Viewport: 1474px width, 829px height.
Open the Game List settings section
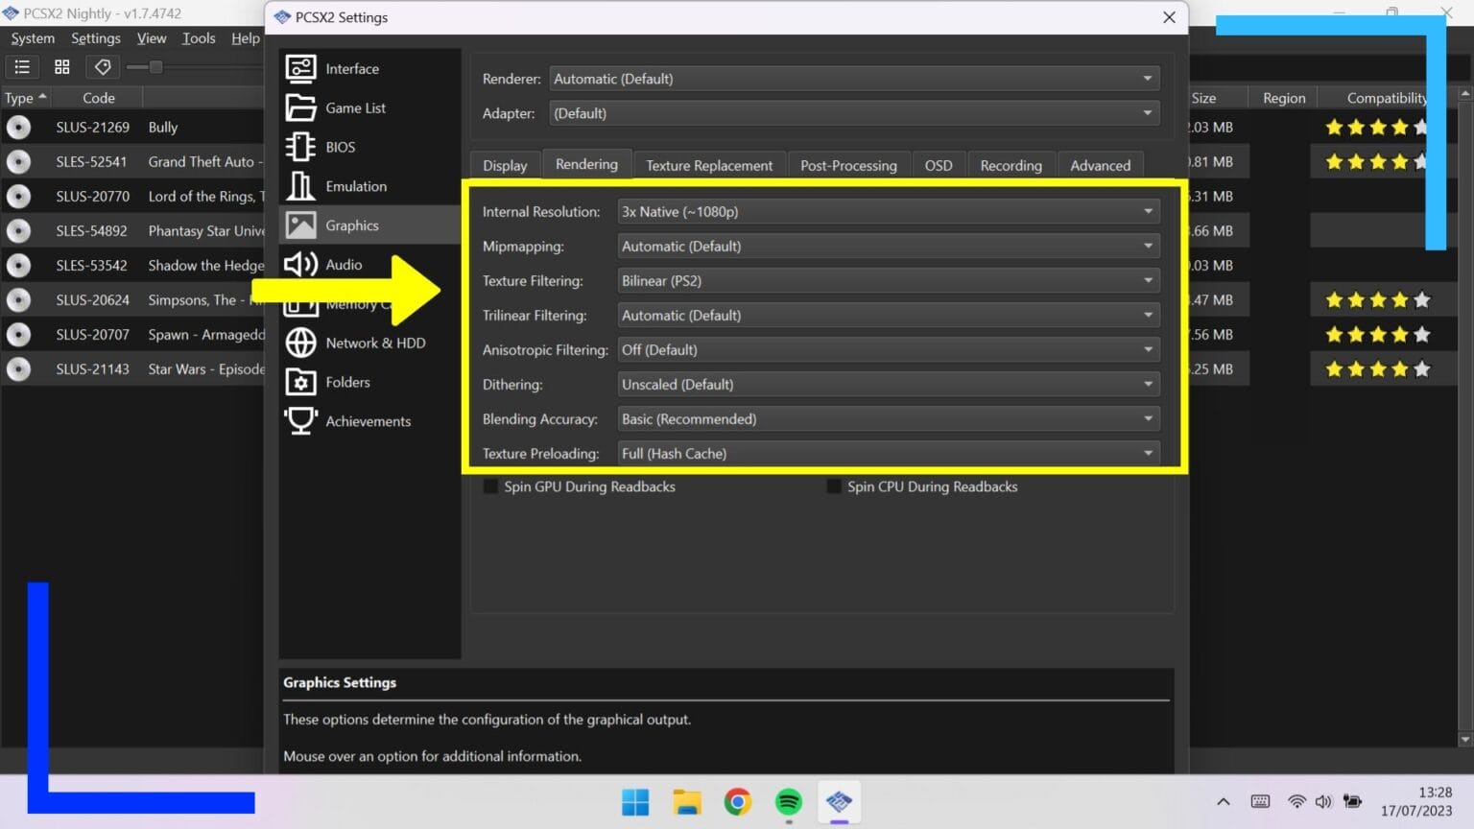[x=356, y=107]
